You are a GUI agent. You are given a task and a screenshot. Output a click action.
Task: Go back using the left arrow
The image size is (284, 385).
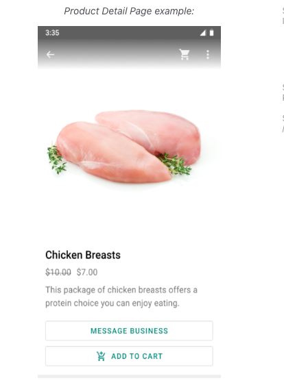[50, 55]
